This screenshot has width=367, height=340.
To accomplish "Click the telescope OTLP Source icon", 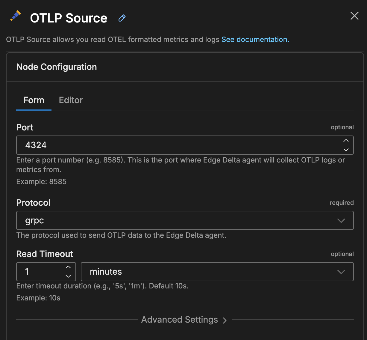I will click(16, 16).
